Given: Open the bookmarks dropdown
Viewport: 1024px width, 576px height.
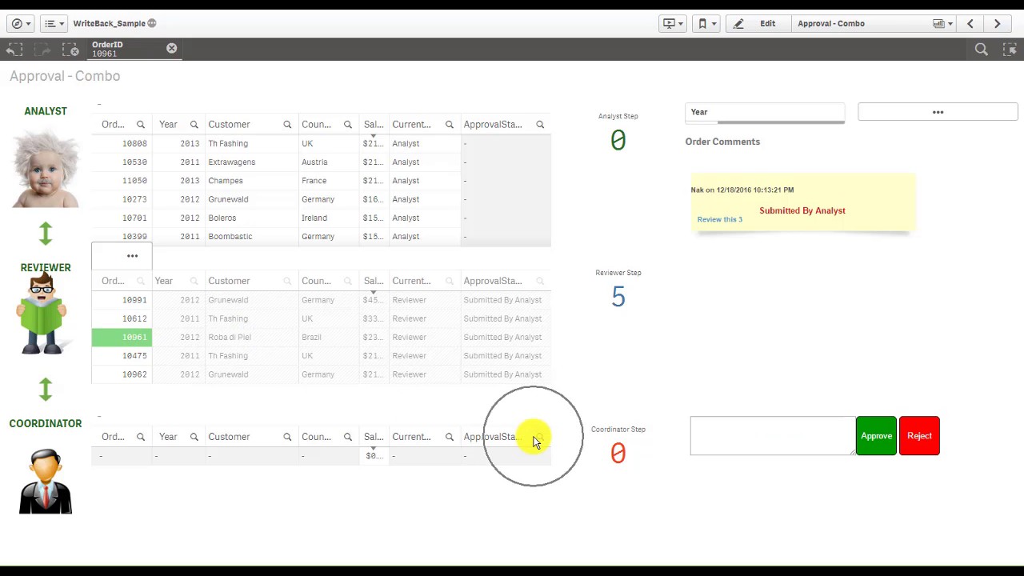Looking at the screenshot, I should 706,23.
